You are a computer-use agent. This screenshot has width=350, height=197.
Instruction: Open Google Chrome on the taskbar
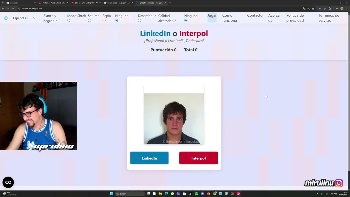pos(215,194)
